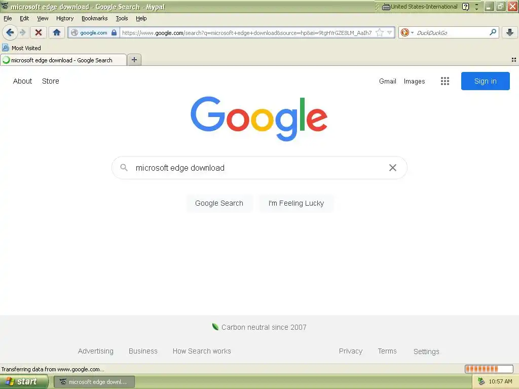Click the Google Search button
Screen dimensions: 519x389
point(219,203)
